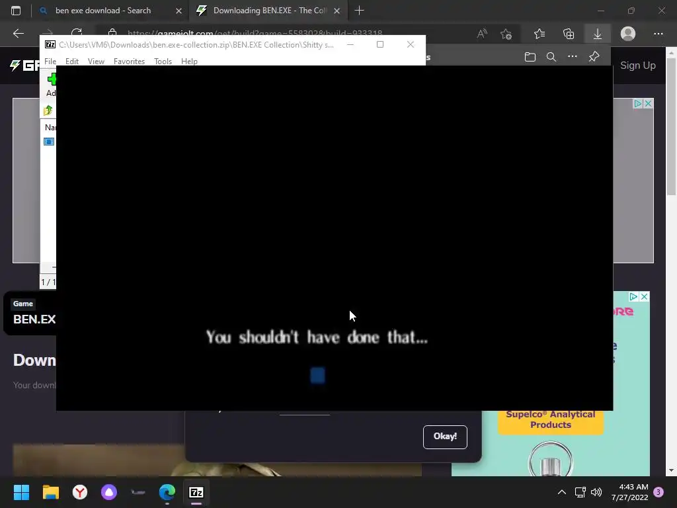This screenshot has height=508, width=677.
Task: Search downloads in downloads flyout
Action: (551, 57)
